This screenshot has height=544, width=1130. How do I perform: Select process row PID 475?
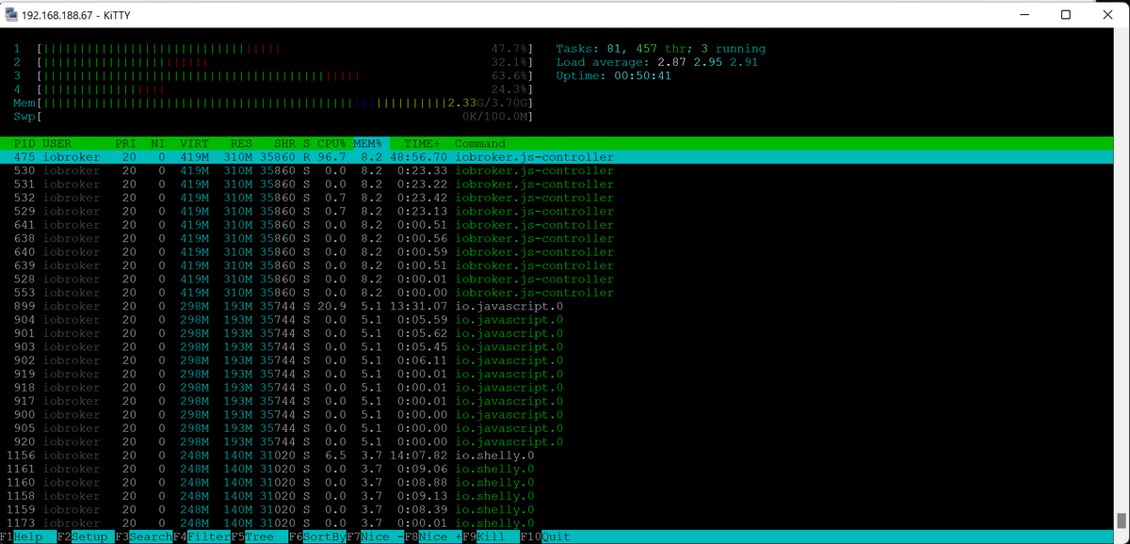point(557,157)
